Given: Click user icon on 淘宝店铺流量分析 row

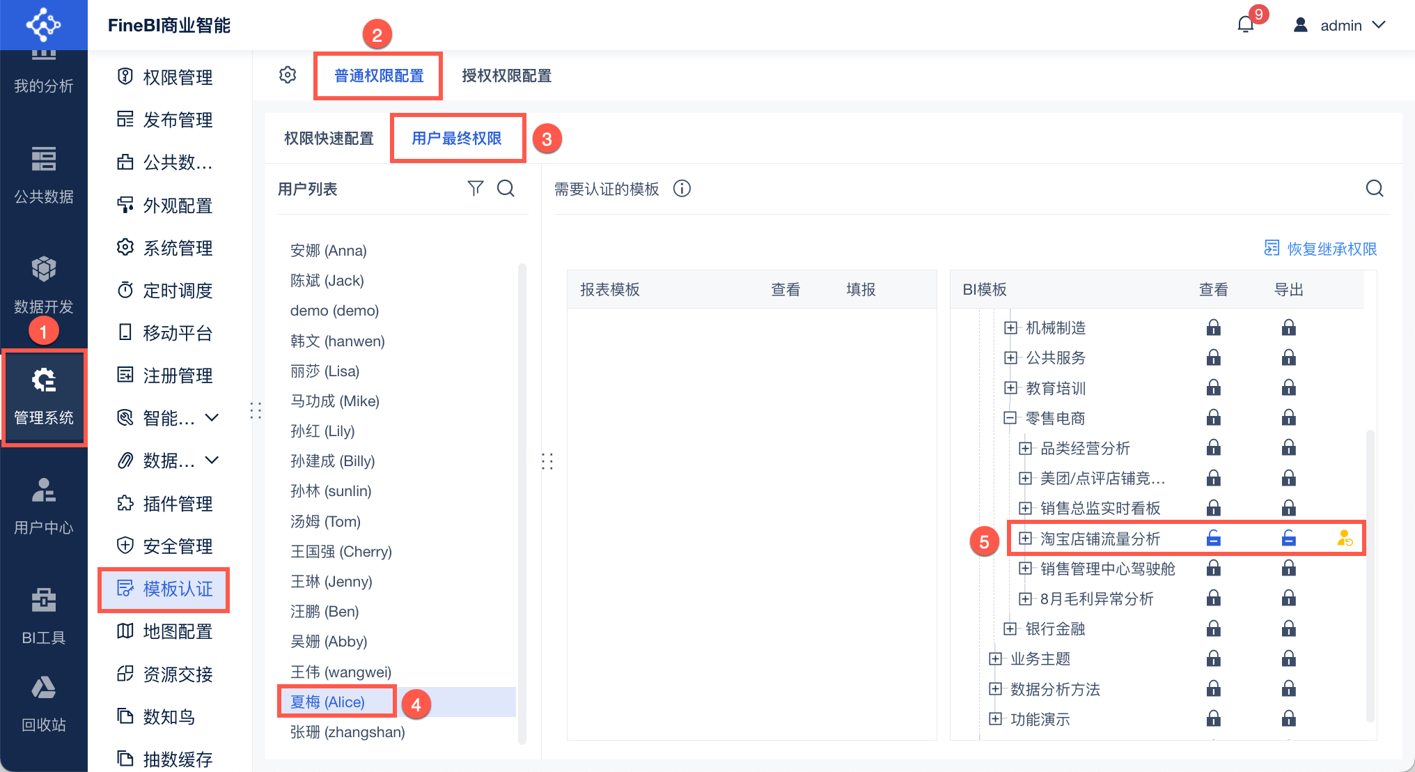Looking at the screenshot, I should pyautogui.click(x=1344, y=538).
